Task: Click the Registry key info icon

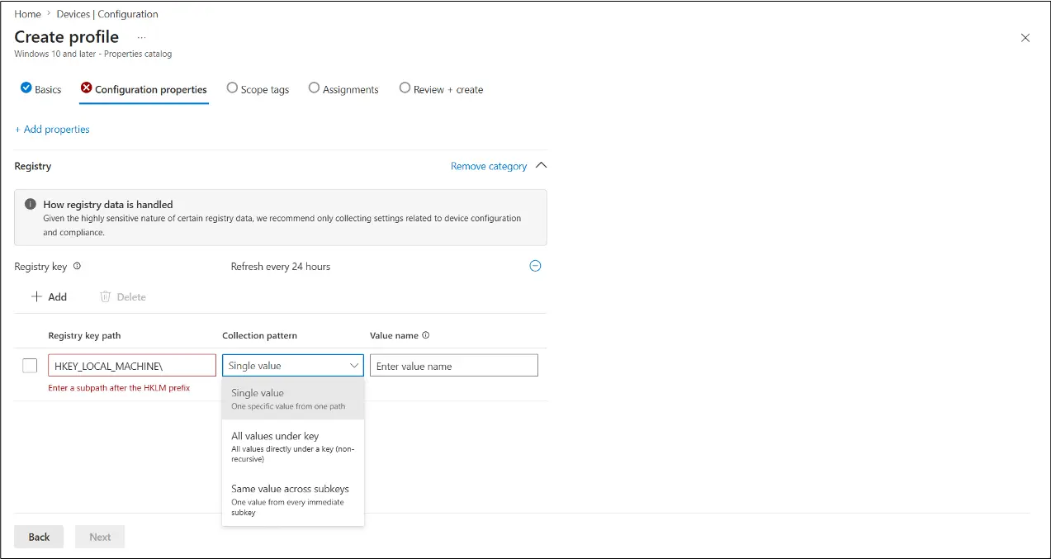Action: [77, 267]
